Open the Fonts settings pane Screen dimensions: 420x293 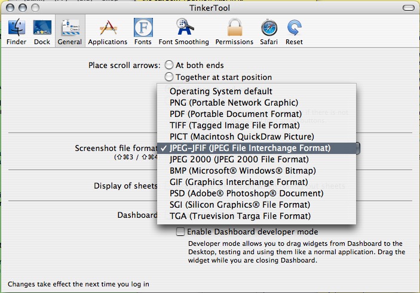click(x=143, y=31)
